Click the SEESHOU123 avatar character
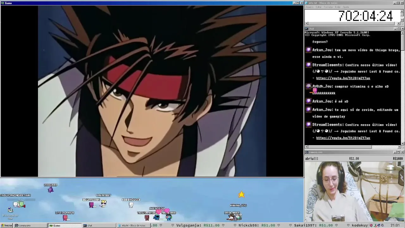The image size is (405, 228). 131,205
